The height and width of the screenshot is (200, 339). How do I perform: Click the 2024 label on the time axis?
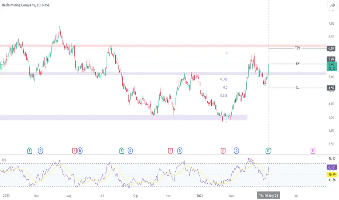(200, 196)
